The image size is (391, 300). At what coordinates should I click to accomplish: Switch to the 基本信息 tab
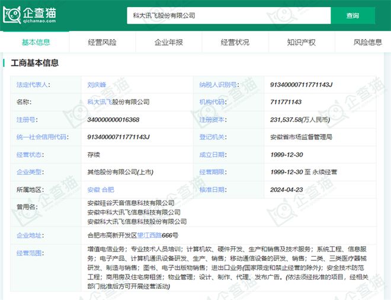point(36,42)
